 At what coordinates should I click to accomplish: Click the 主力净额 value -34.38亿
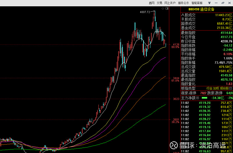pyautogui.click(x=218, y=98)
